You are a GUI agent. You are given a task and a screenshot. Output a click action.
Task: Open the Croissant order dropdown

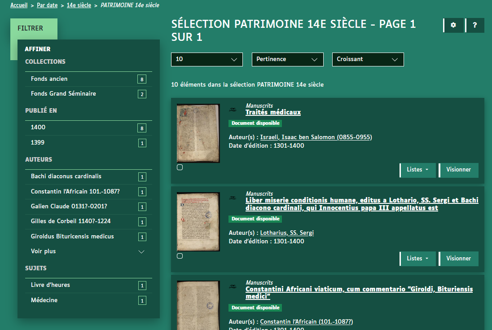(368, 59)
